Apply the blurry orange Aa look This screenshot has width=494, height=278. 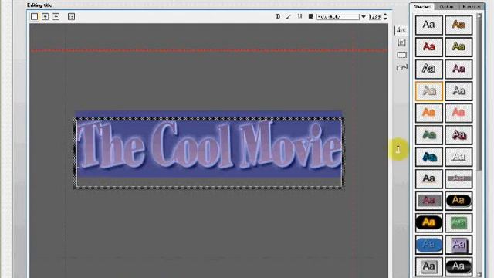(429, 113)
